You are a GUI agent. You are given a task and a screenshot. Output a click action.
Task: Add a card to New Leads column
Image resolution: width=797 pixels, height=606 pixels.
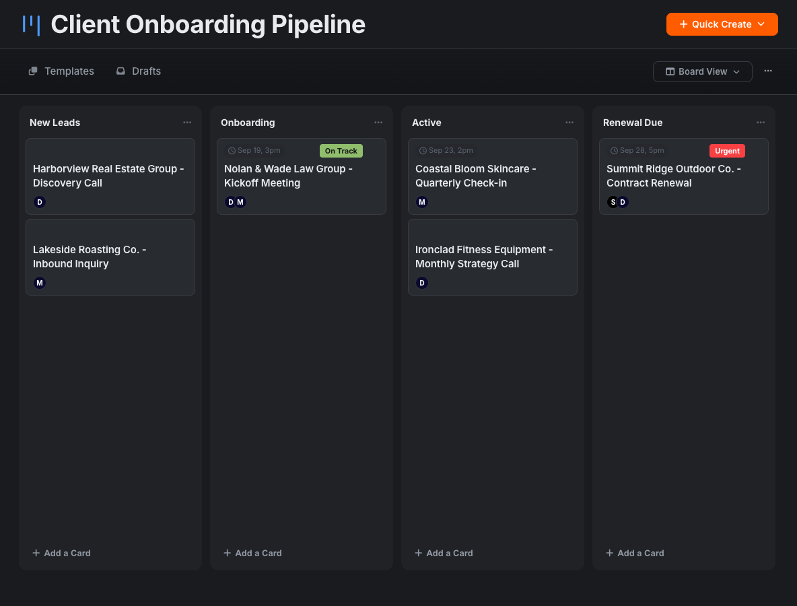pyautogui.click(x=61, y=553)
